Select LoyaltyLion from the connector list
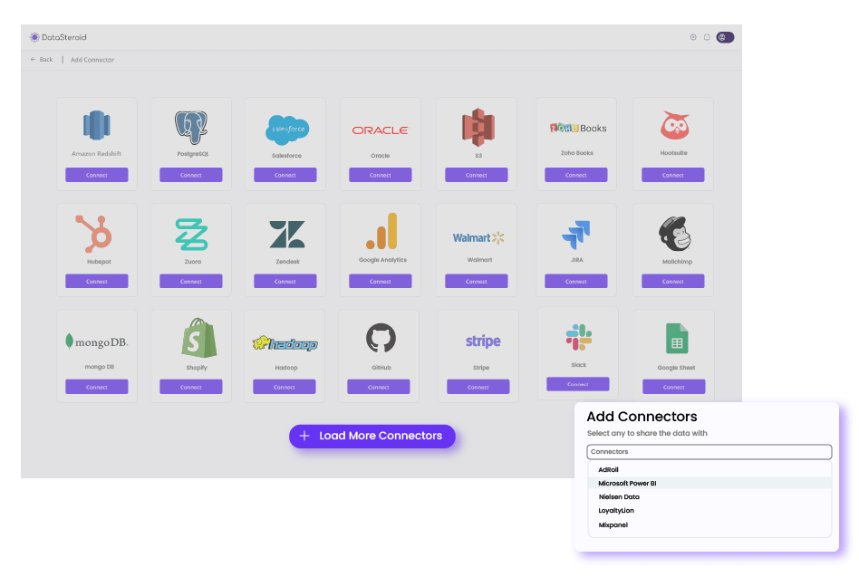 pyautogui.click(x=616, y=511)
